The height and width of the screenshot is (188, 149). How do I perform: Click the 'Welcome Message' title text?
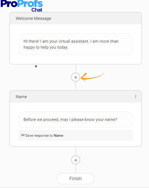(x=33, y=18)
